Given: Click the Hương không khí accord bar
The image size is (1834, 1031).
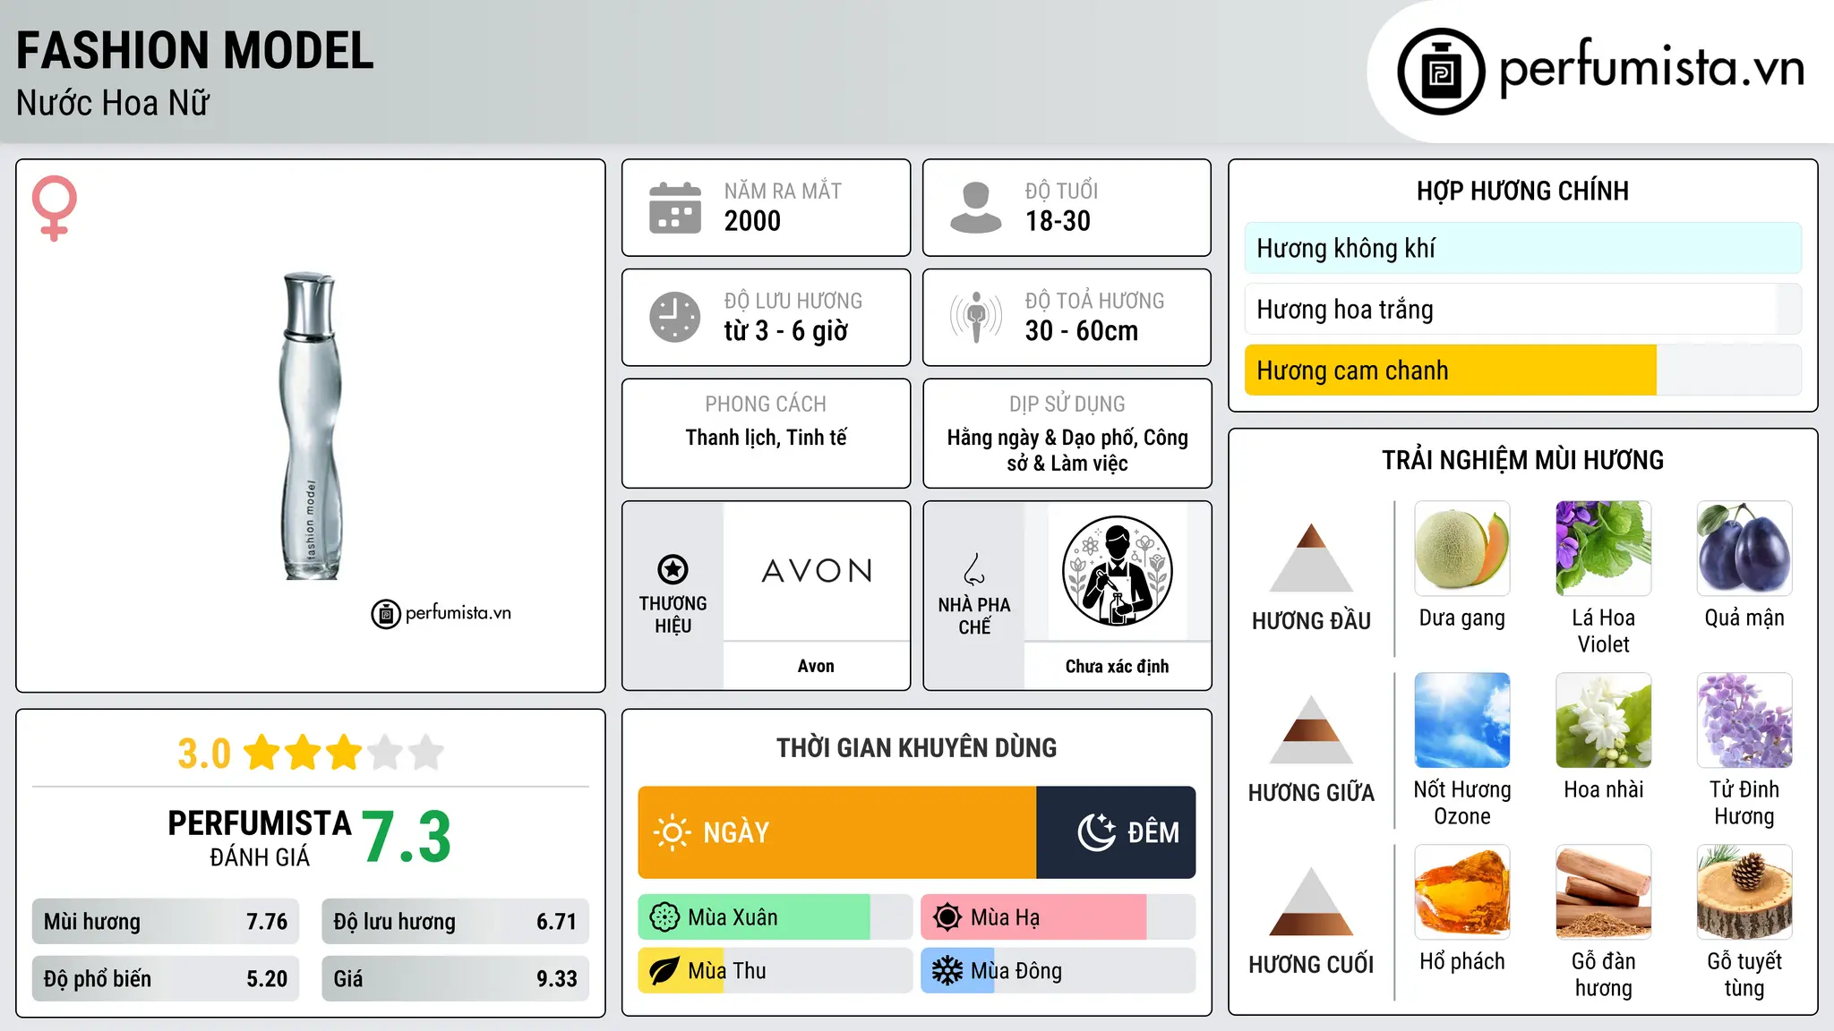Looking at the screenshot, I should pos(1523,248).
